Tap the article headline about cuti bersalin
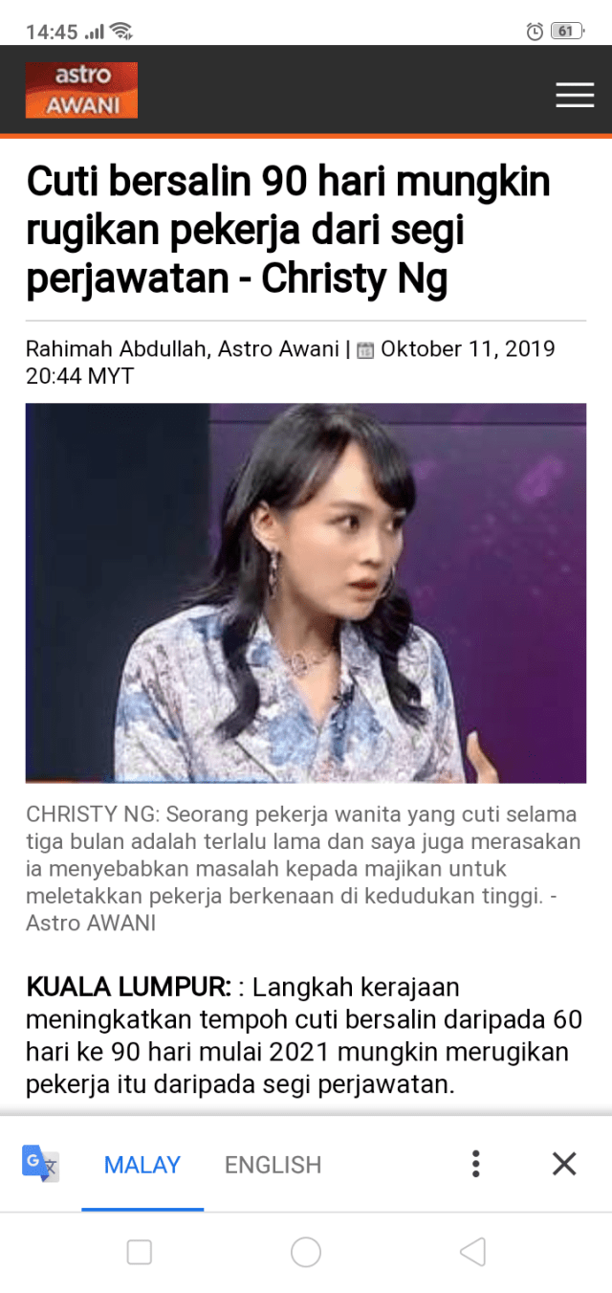This screenshot has width=612, height=1293. pyautogui.click(x=288, y=231)
